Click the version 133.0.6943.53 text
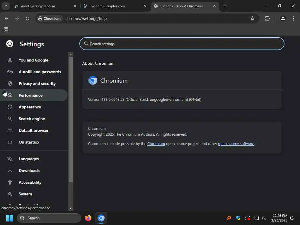Viewport: 300px width, 225px height. pos(144,99)
